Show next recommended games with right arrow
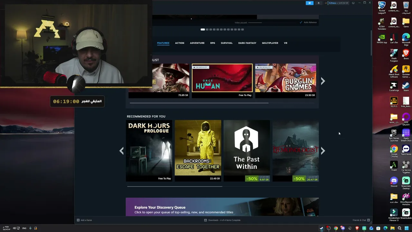This screenshot has width=412, height=232. (323, 150)
